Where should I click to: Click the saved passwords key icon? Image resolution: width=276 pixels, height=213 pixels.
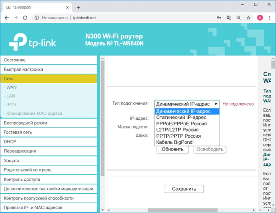[x=216, y=17]
